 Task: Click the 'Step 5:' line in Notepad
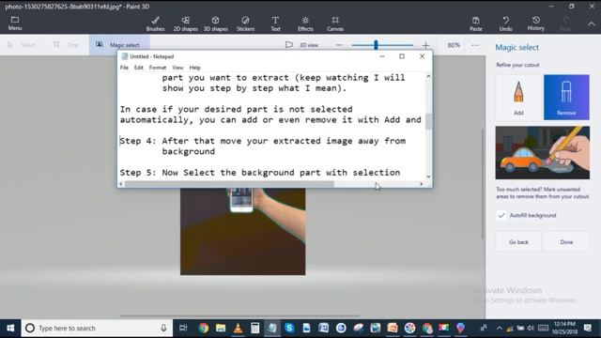[260, 173]
